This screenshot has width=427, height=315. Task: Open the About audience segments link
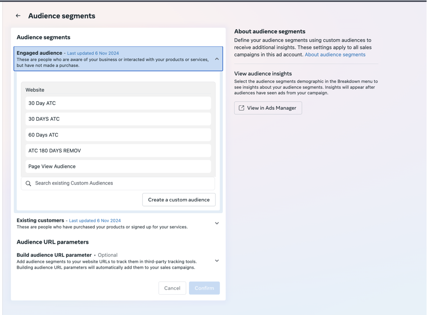[335, 55]
